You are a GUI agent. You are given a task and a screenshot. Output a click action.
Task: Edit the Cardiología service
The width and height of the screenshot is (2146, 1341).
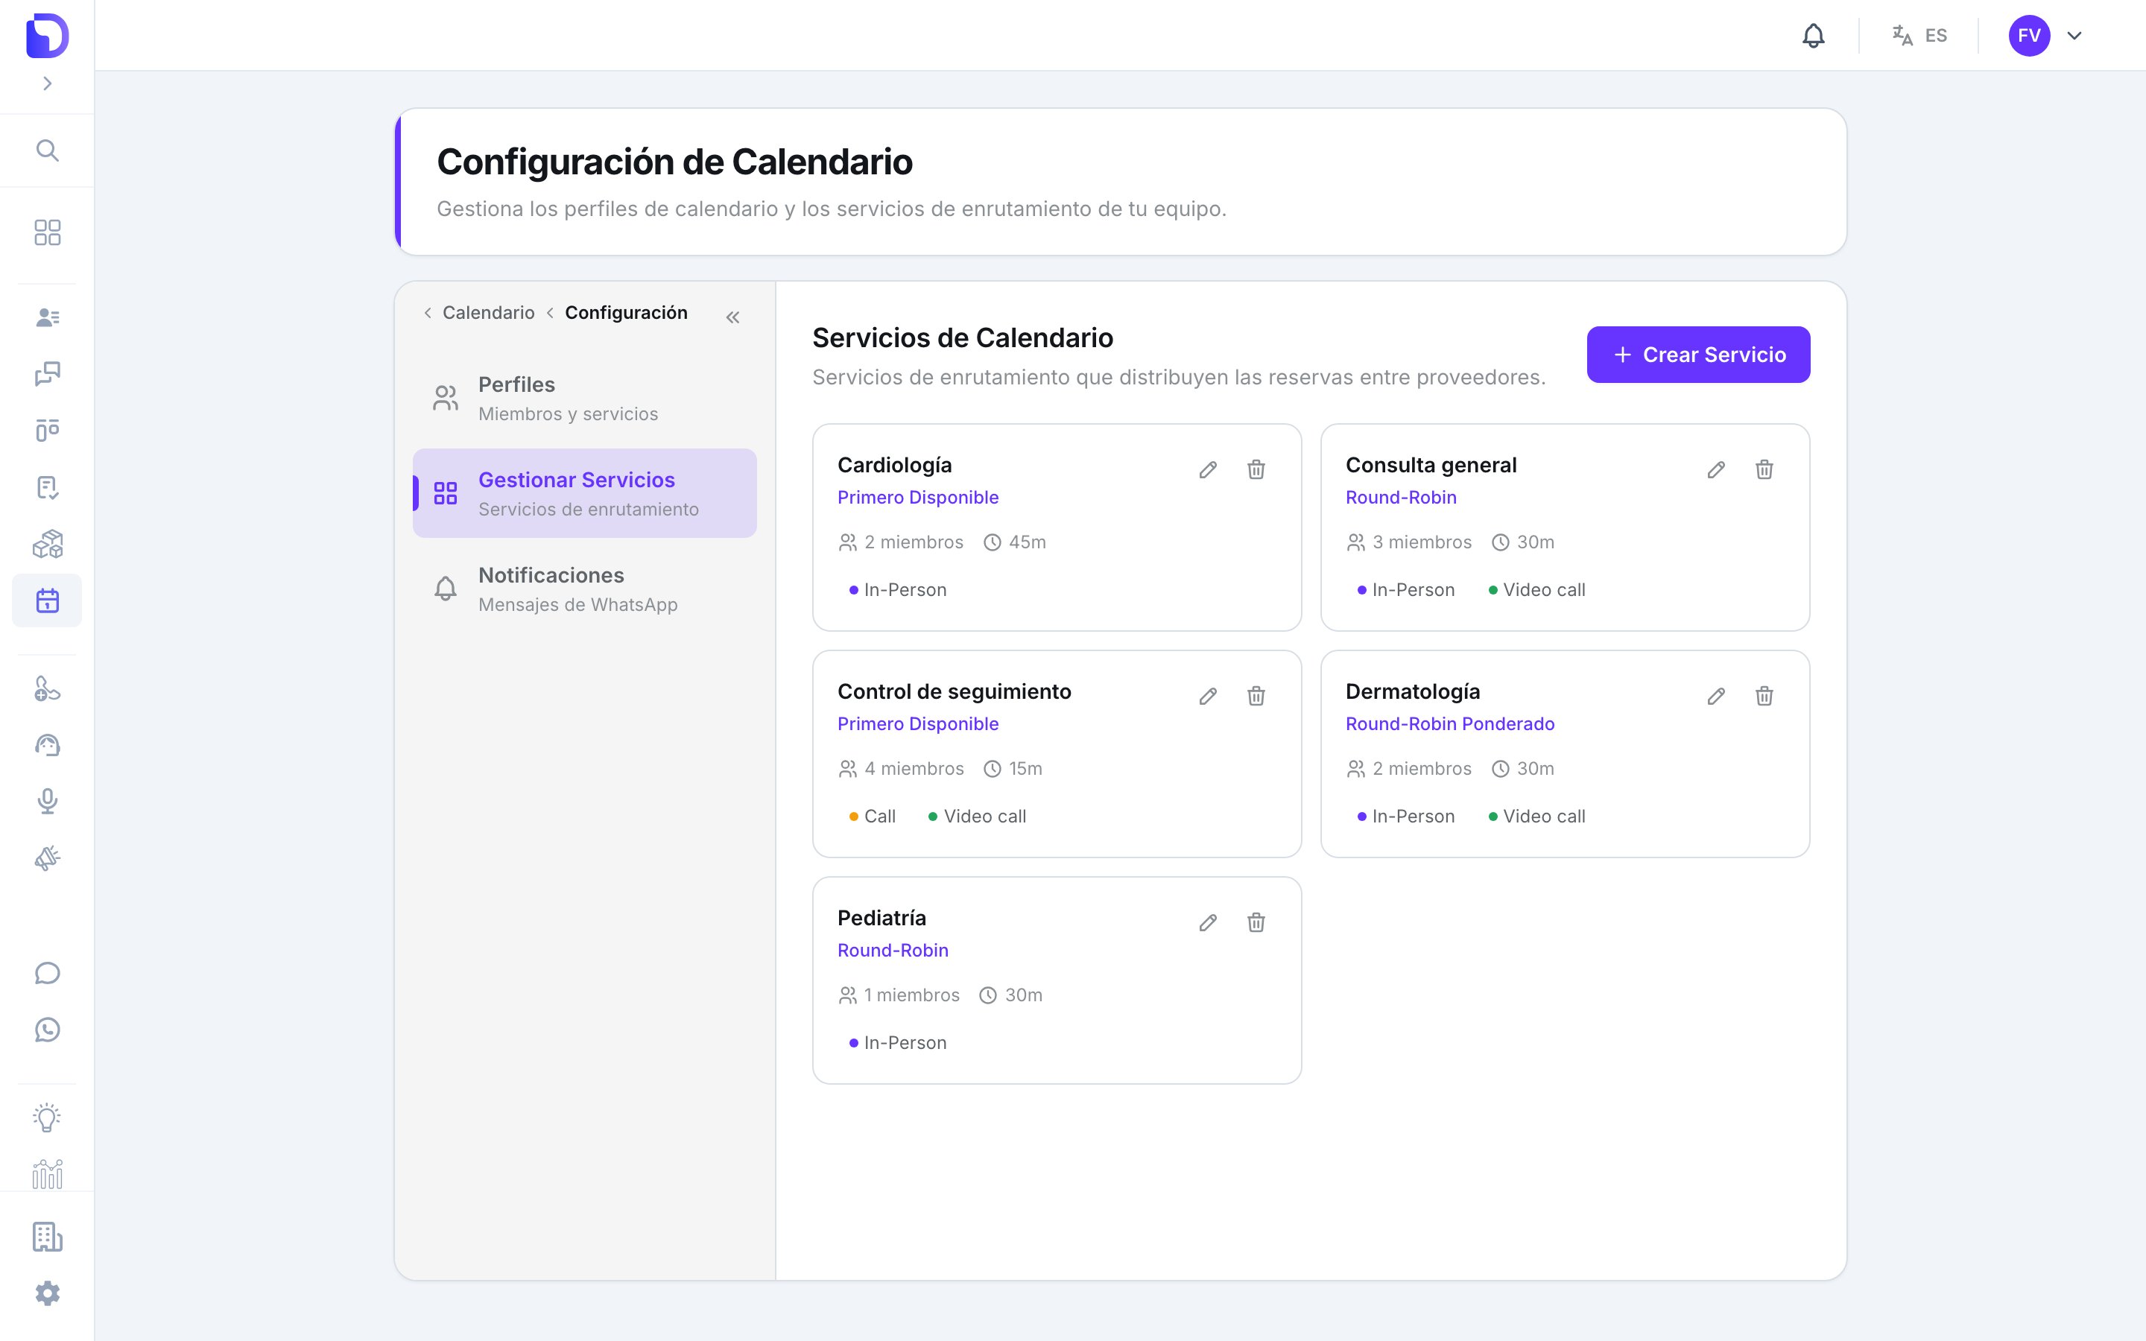pyautogui.click(x=1208, y=469)
